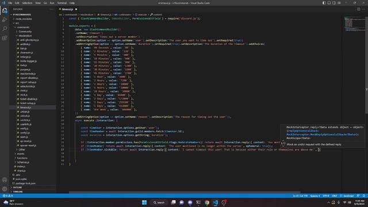368x207 pixels.
Task: Click Visual Studio Code taskbar icon
Action: tap(216, 202)
